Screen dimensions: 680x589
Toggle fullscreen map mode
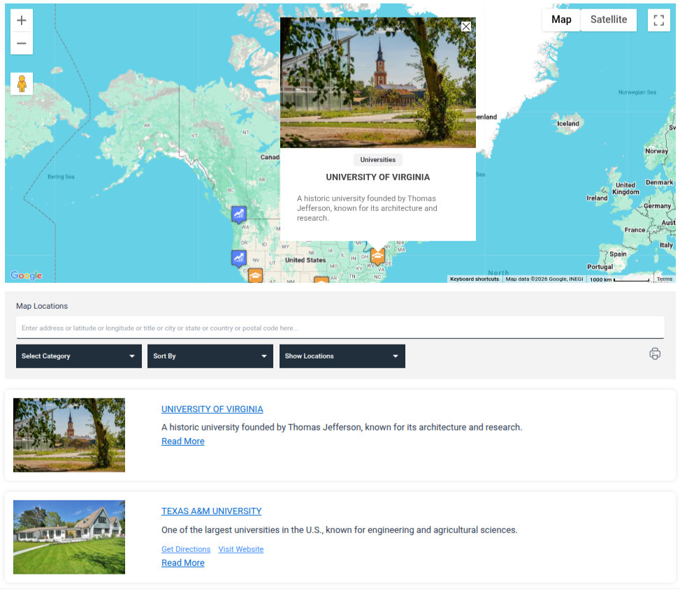click(658, 20)
